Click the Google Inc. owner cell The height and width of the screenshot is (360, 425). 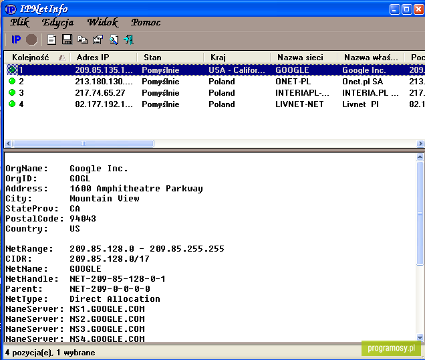point(364,70)
